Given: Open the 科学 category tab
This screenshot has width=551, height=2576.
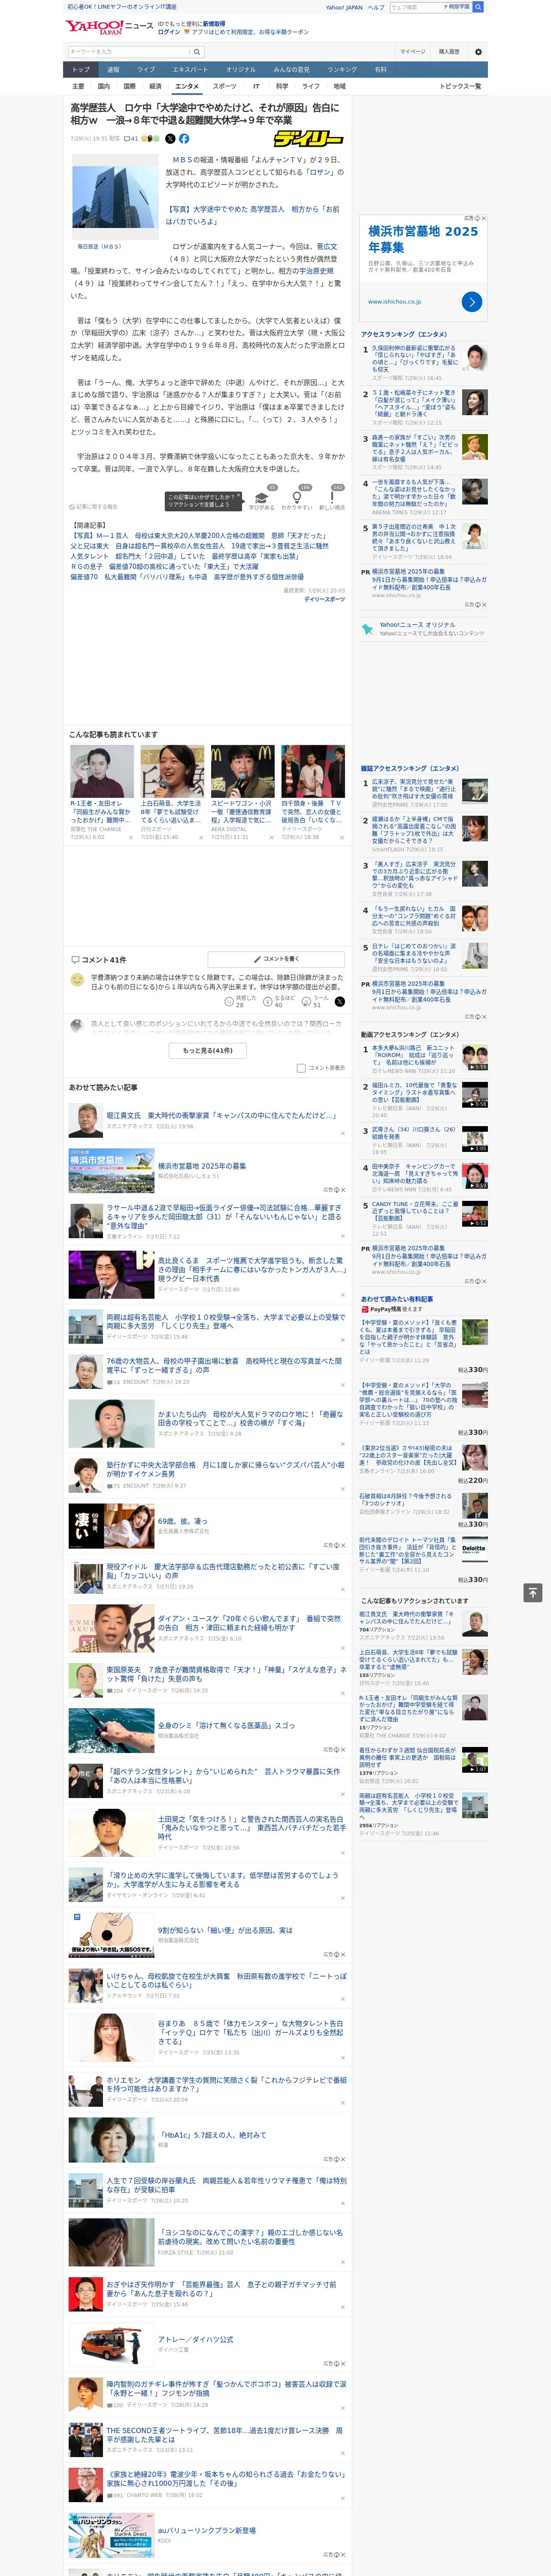Looking at the screenshot, I should click(282, 86).
